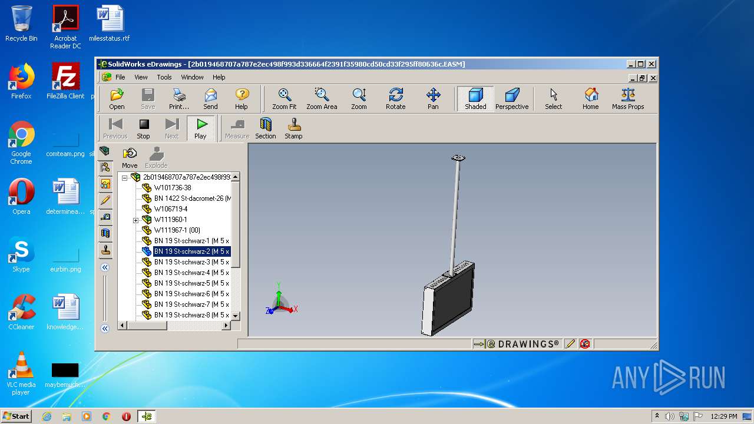Open the Window menu
This screenshot has height=424, width=754.
pyautogui.click(x=192, y=77)
